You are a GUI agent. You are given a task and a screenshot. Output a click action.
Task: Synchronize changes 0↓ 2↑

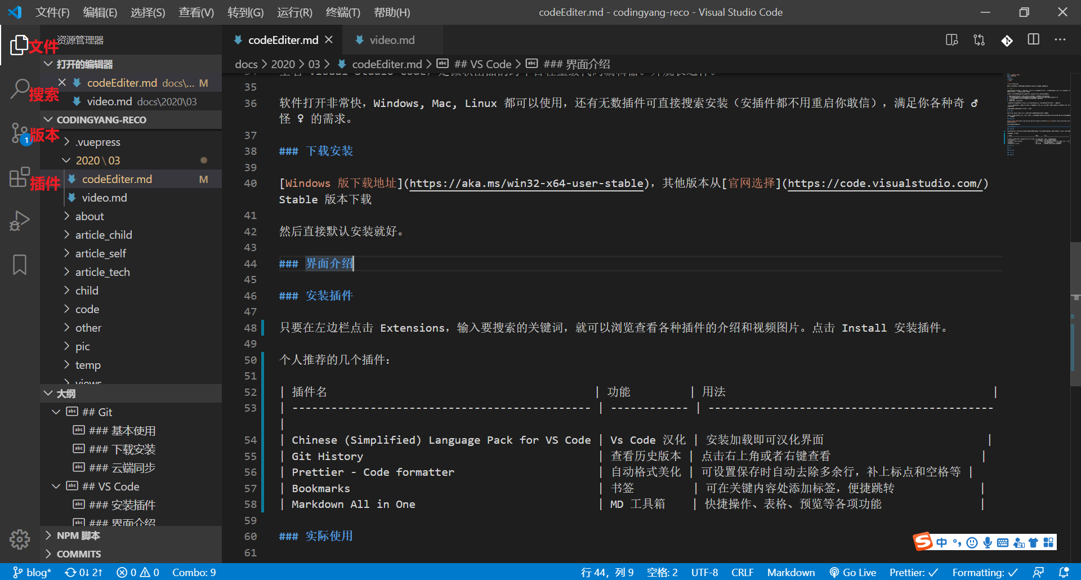pos(84,572)
